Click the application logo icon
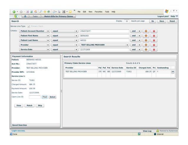Image resolution: width=188 pixels, height=145 pixels. coord(17,16)
